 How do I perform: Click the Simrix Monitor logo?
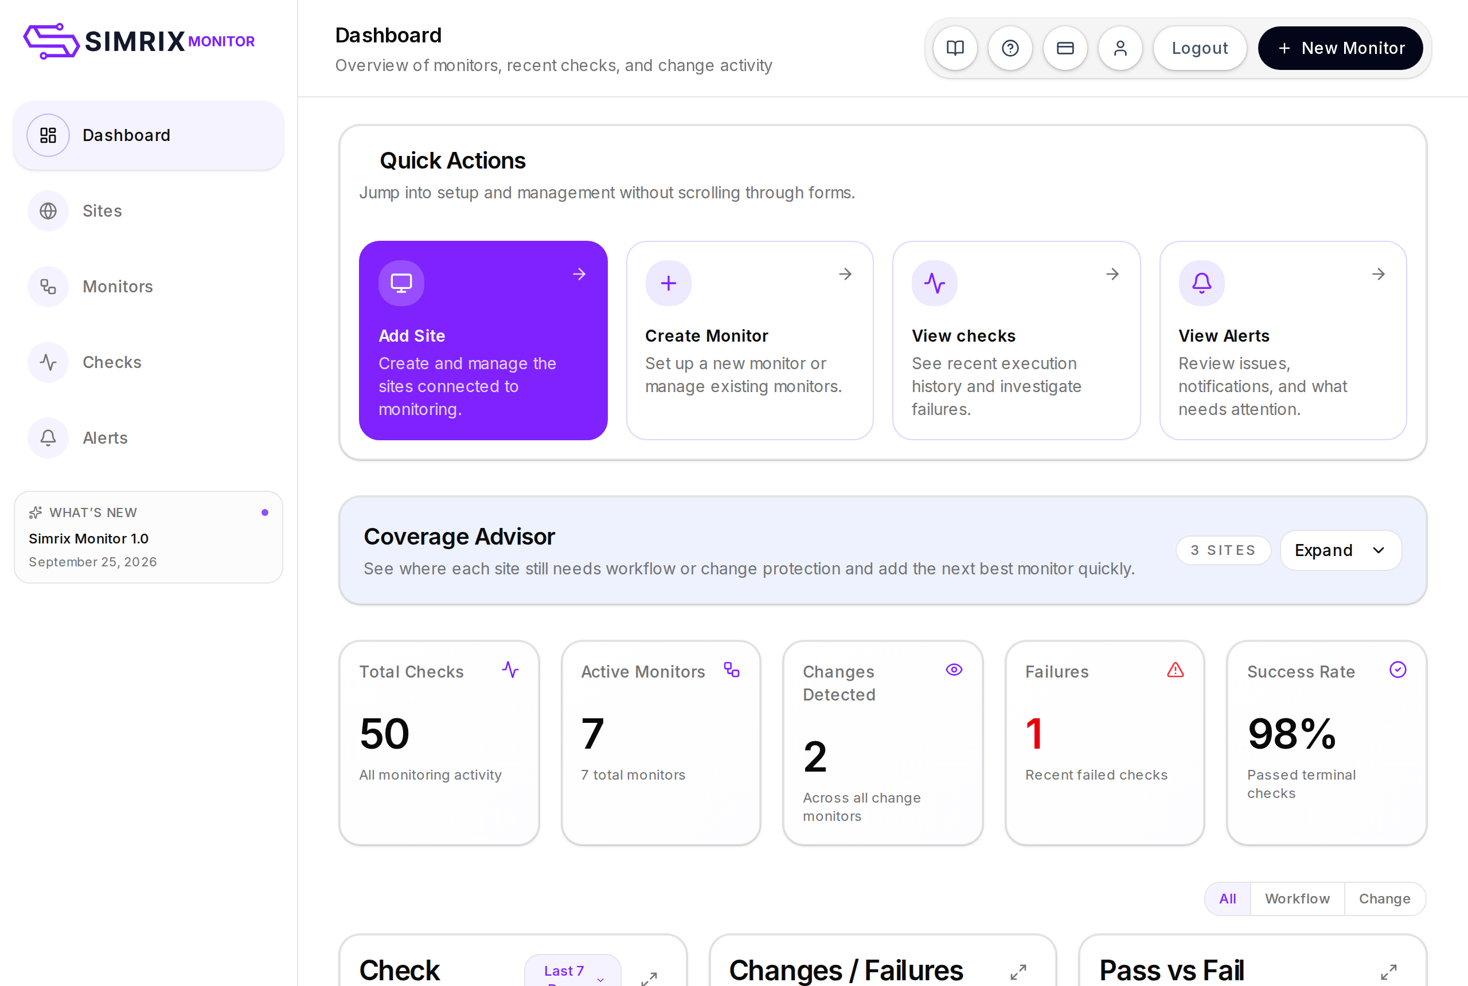139,41
